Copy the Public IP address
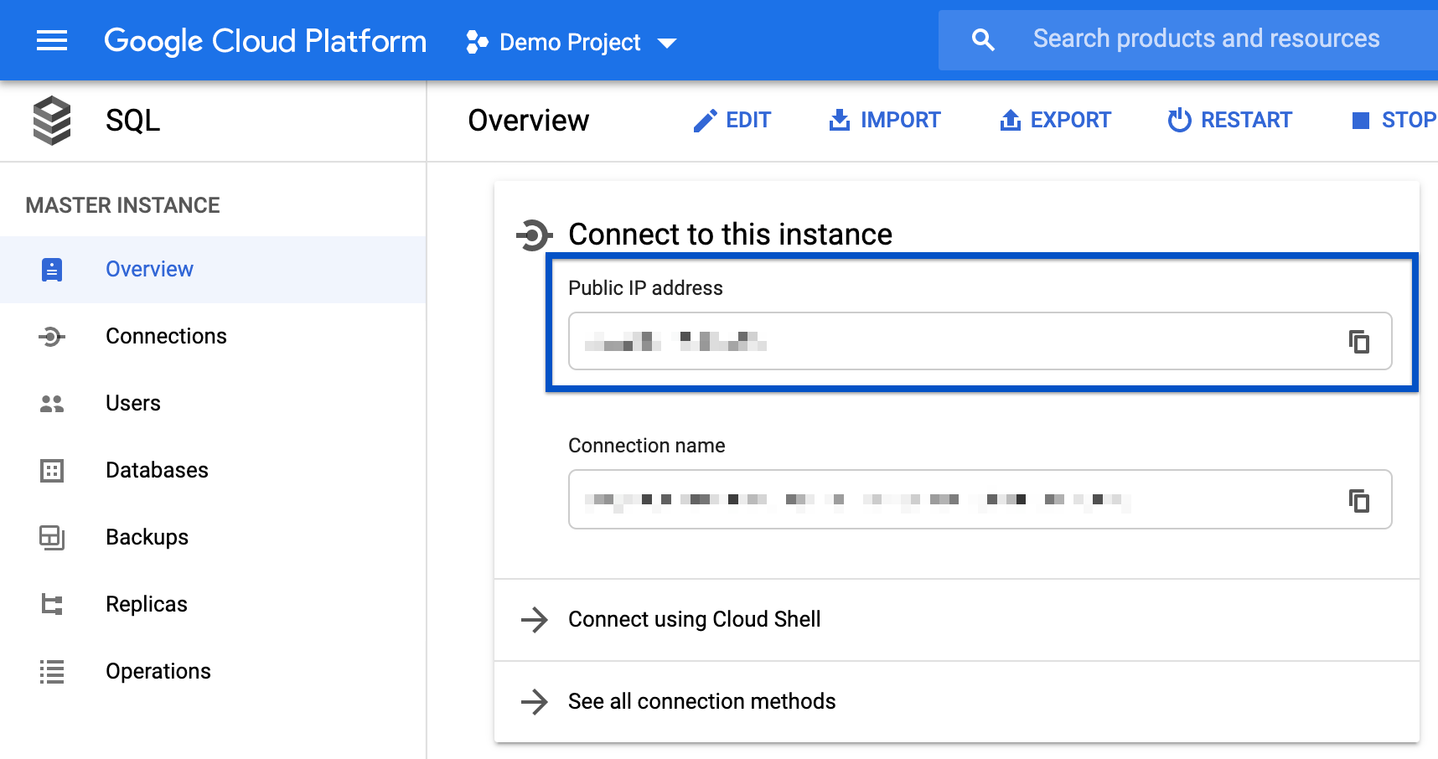Viewport: 1438px width, 759px height. (1359, 342)
